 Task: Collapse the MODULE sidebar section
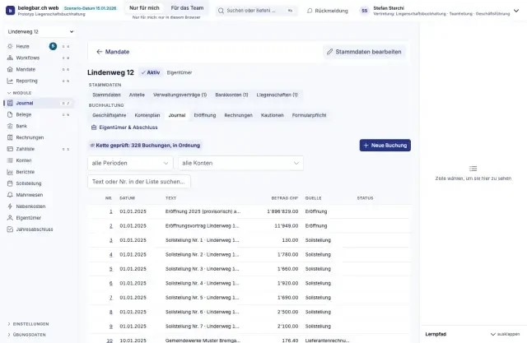tap(20, 93)
